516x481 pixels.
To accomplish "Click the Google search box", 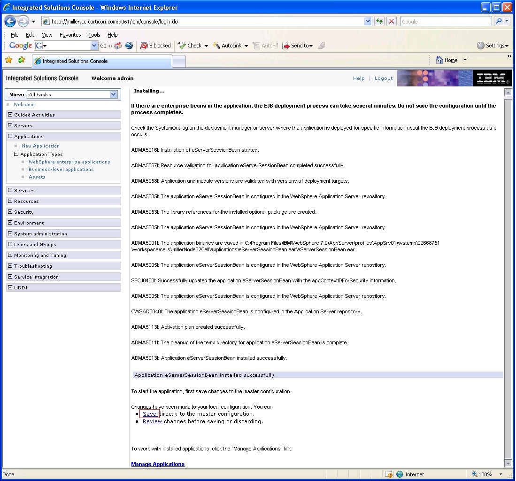I will coord(446,22).
